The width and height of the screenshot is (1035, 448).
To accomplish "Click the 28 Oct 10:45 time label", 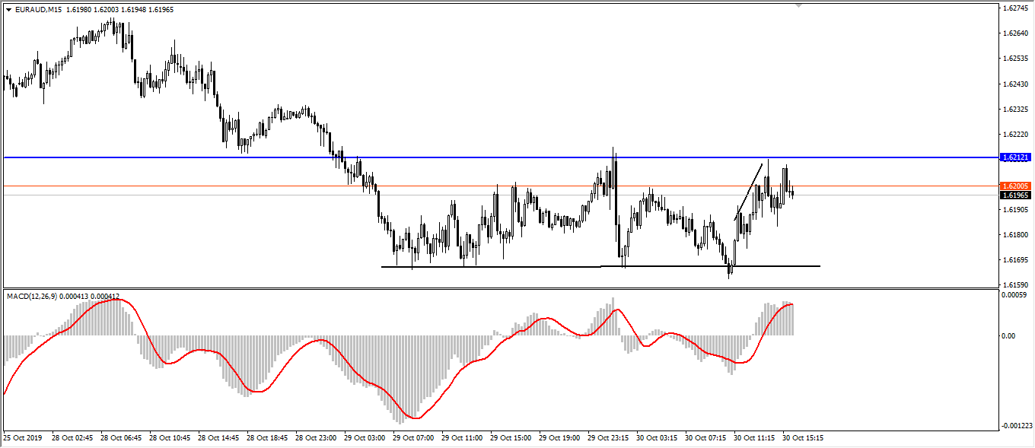I will pos(170,438).
